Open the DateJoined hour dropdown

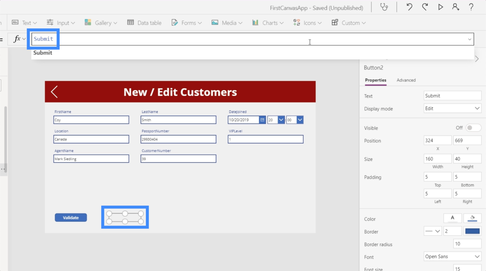(281, 120)
